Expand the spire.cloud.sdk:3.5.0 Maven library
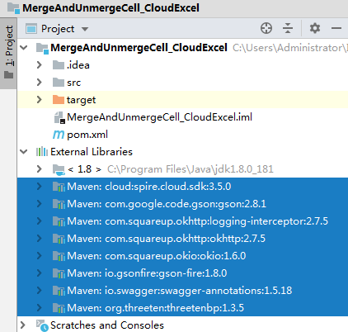The height and width of the screenshot is (332, 348). [x=40, y=187]
